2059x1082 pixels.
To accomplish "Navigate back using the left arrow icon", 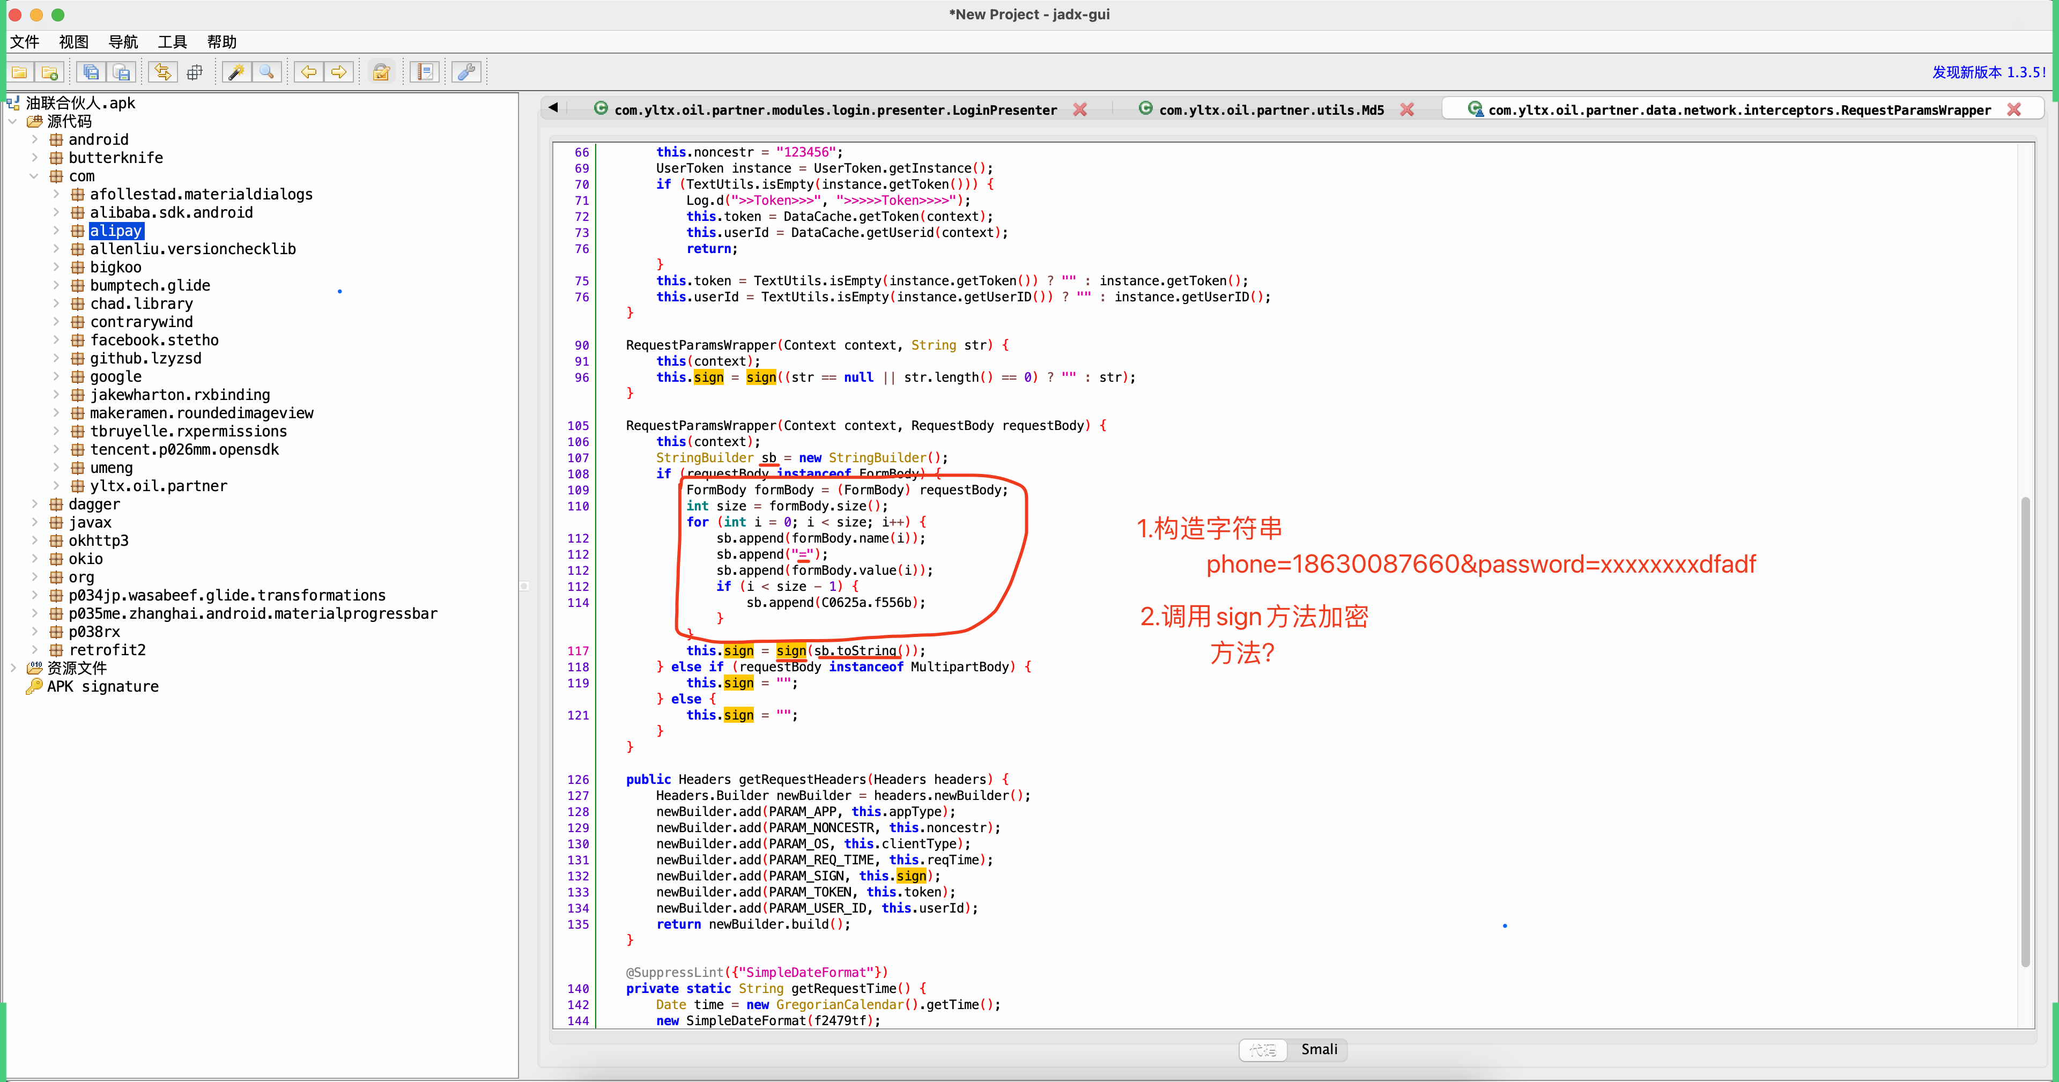I will click(308, 71).
